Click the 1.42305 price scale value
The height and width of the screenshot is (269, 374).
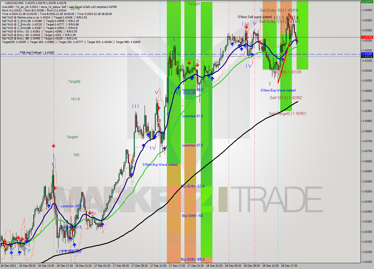click(x=367, y=232)
